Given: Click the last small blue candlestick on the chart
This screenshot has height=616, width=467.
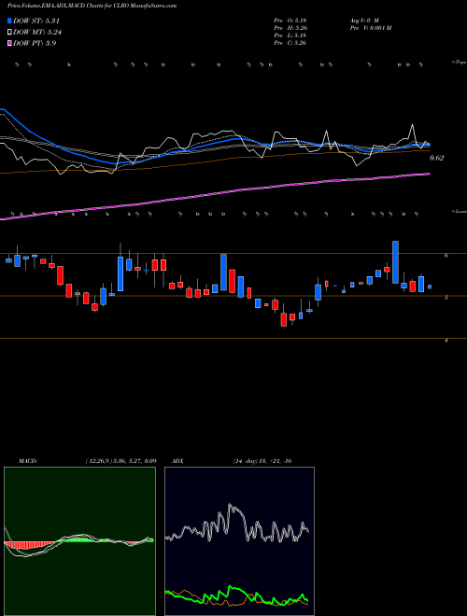Looking at the screenshot, I should [x=430, y=287].
